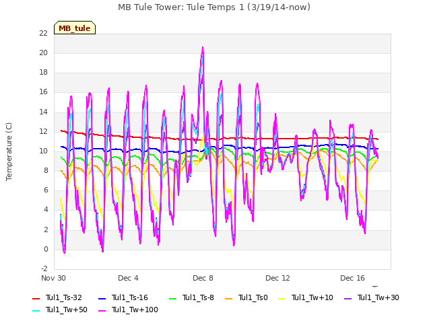Click the cyan Tul1_Tw+50 legend swatch
The height and width of the screenshot is (323, 431).
click(x=36, y=310)
